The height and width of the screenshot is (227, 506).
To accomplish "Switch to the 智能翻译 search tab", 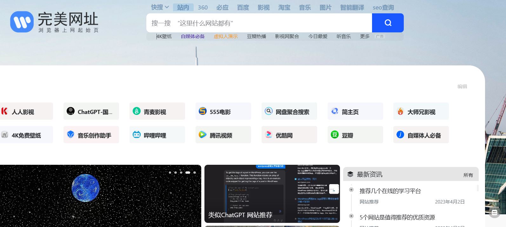I will tap(352, 7).
